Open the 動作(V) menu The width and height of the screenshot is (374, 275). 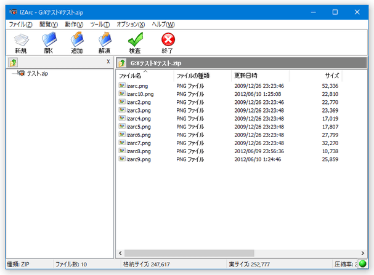pyautogui.click(x=74, y=25)
